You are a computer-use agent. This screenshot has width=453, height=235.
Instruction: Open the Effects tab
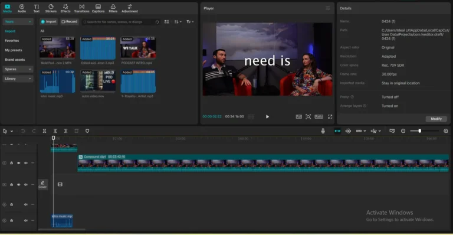[x=65, y=8]
